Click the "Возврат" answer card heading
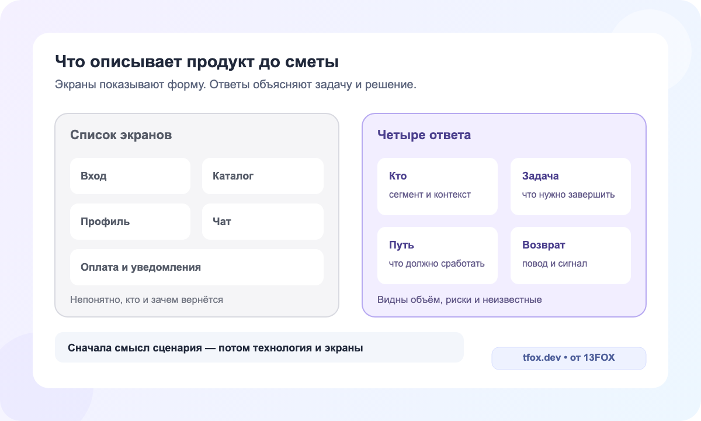This screenshot has height=421, width=701. point(544,245)
